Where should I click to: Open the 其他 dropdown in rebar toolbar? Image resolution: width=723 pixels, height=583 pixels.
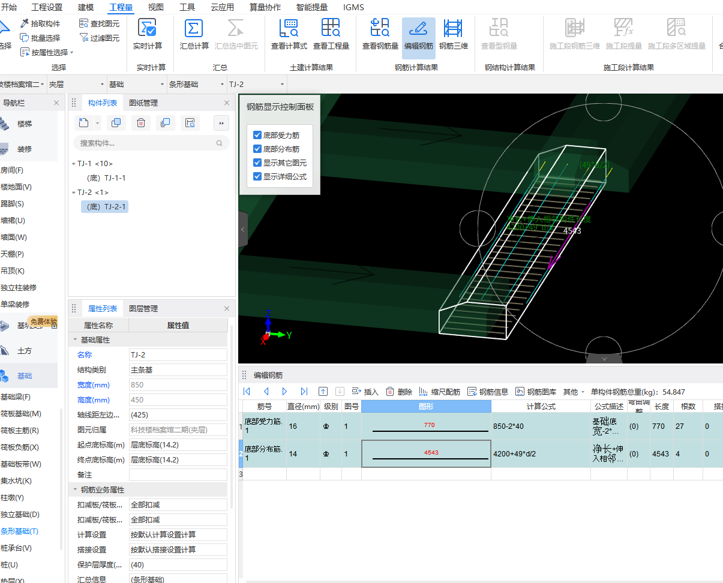tap(574, 392)
